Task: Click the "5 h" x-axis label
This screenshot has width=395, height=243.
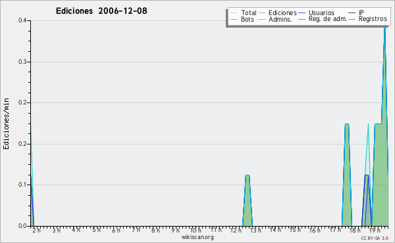Action: pos(96,230)
